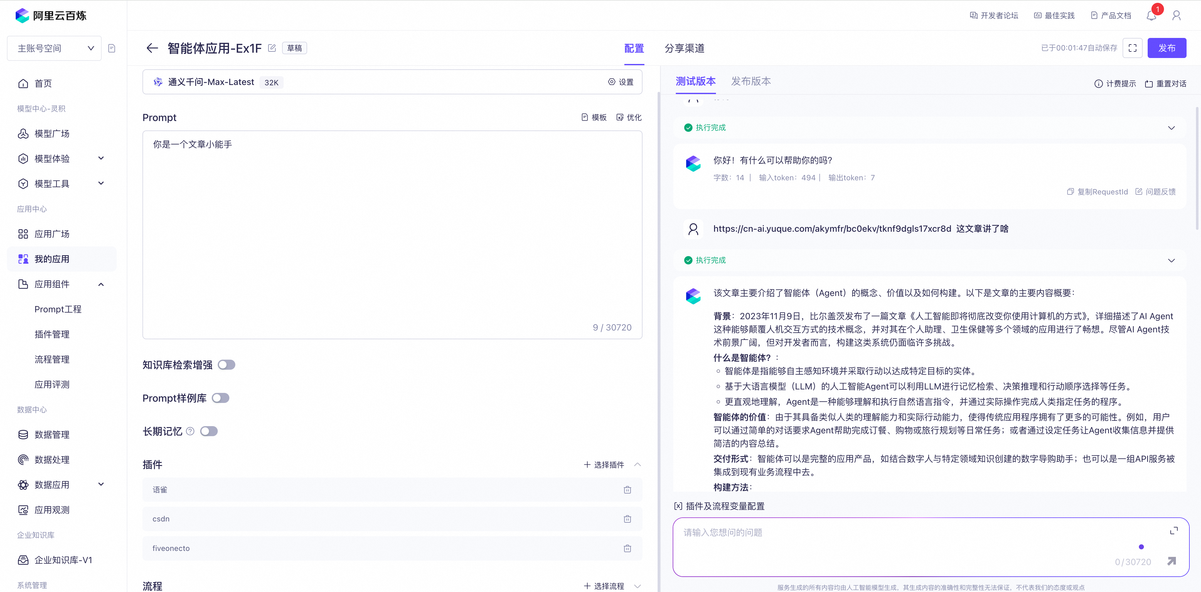Click 重置对话 to reset conversation
Screen dimensions: 1201x592
(x=1166, y=84)
